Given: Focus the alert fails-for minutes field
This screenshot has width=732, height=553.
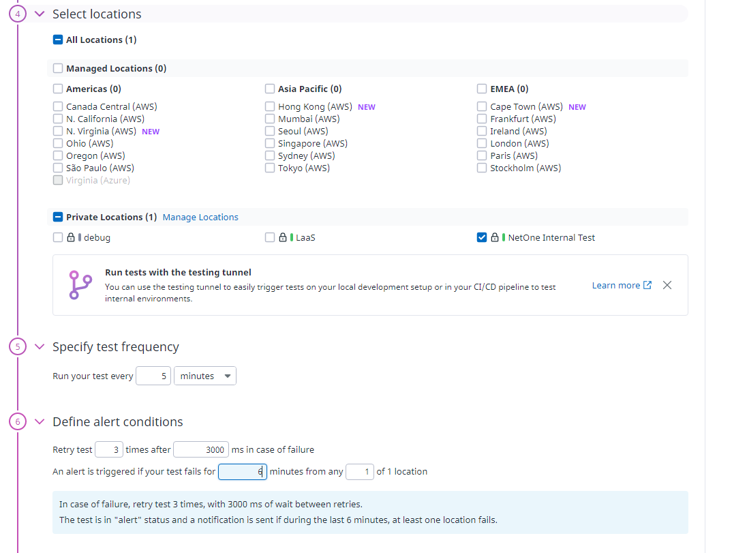Looking at the screenshot, I should point(242,472).
